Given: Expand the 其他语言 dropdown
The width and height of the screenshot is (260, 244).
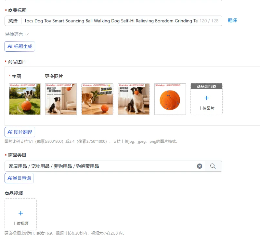Looking at the screenshot, I should pyautogui.click(x=17, y=34).
